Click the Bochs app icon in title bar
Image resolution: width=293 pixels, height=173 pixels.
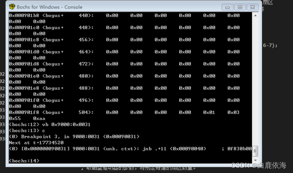[12, 7]
